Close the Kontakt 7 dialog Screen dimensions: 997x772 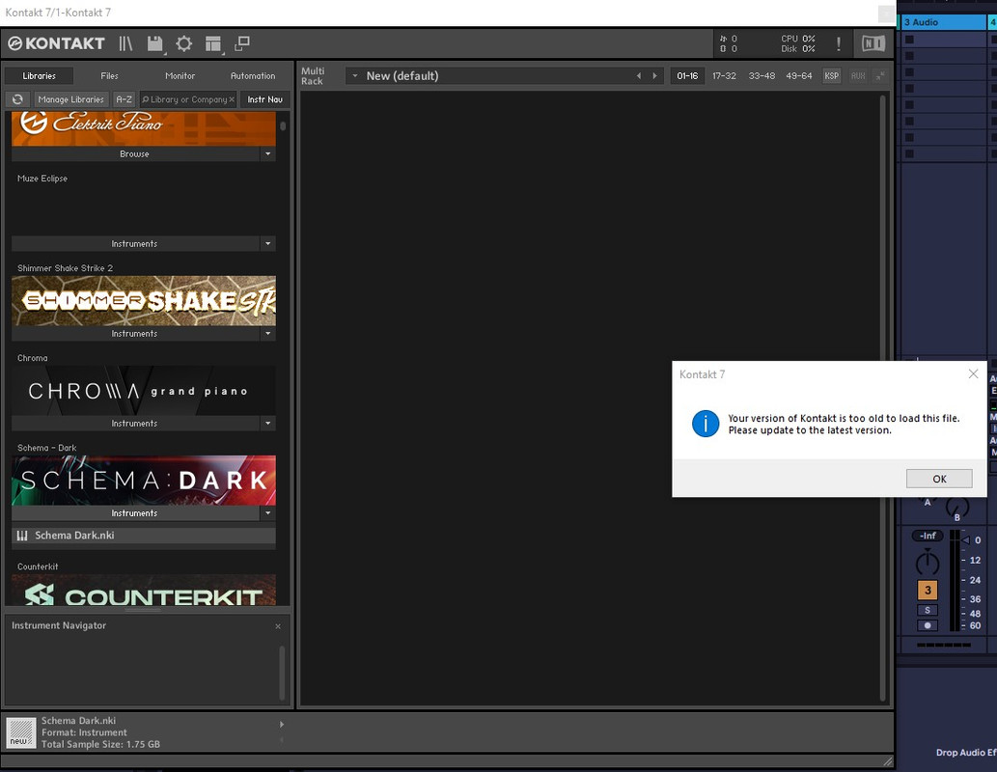[973, 373]
